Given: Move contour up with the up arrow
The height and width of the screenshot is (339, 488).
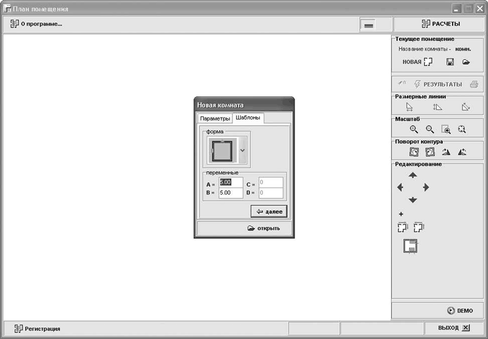Looking at the screenshot, I should [x=413, y=175].
